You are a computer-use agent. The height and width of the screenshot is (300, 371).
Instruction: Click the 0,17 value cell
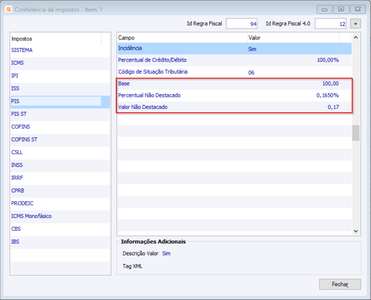point(333,107)
